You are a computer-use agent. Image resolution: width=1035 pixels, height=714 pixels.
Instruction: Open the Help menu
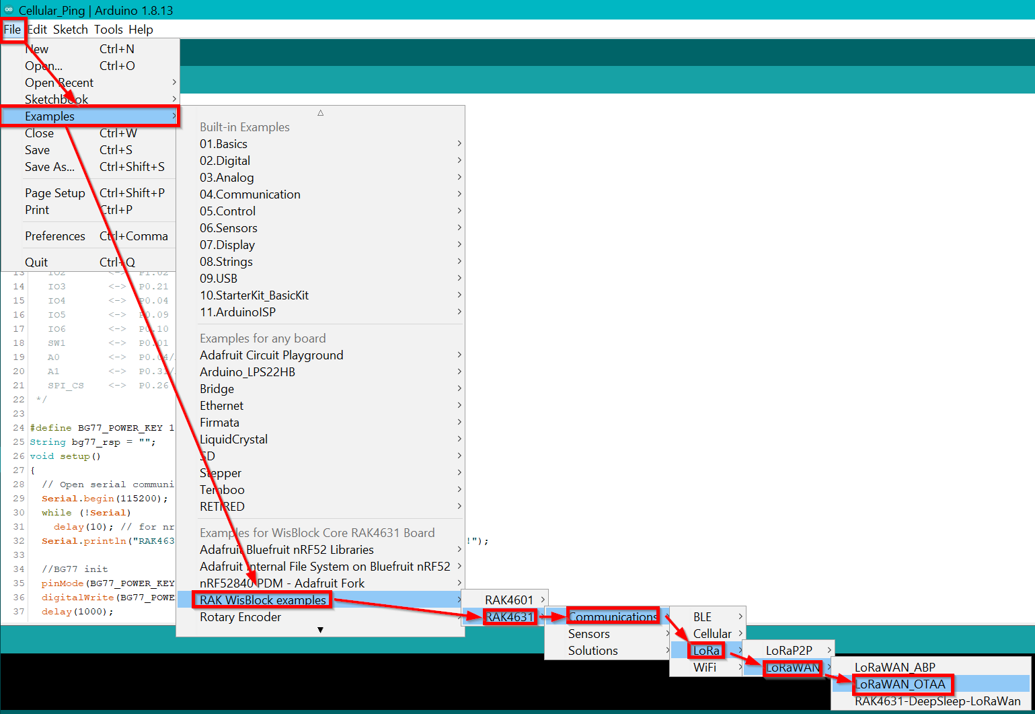[141, 30]
